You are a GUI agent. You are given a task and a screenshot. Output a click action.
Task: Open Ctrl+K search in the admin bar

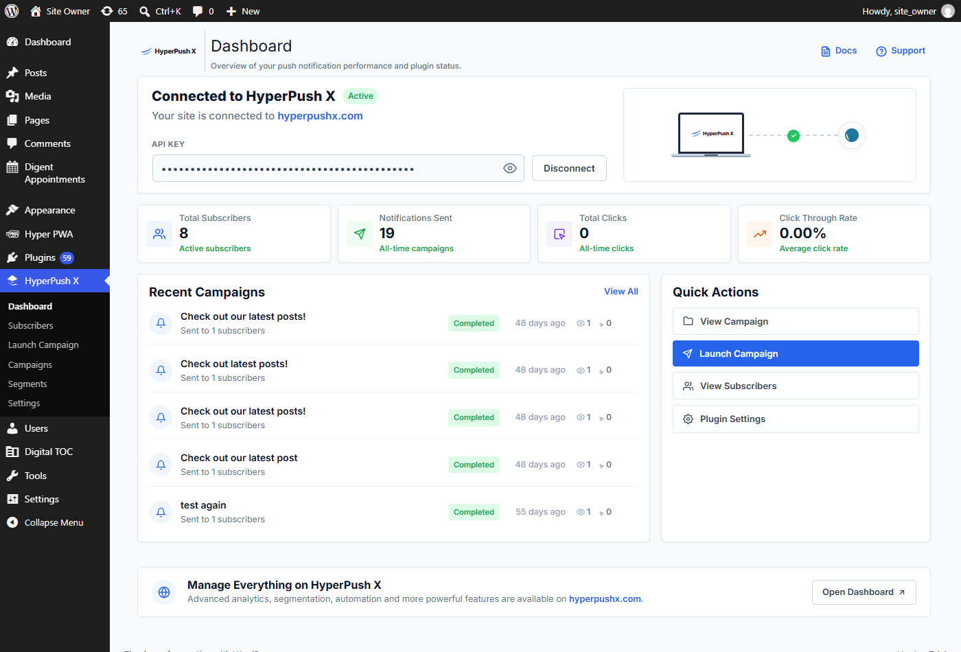coord(160,11)
